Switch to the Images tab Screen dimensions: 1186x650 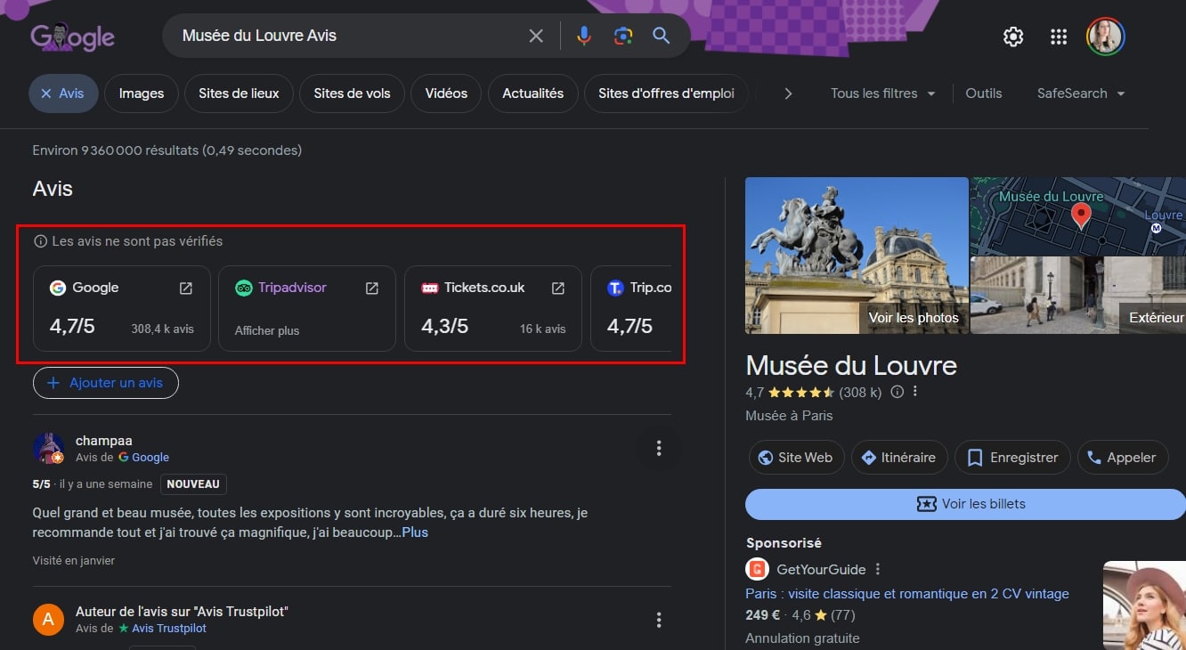tap(141, 93)
